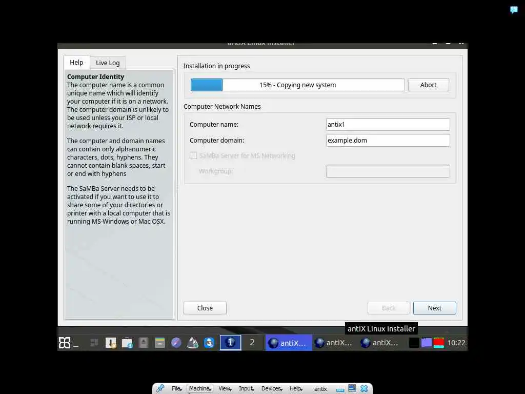Switch to workspace 2
Screen dimensions: 525x394
click(252, 342)
